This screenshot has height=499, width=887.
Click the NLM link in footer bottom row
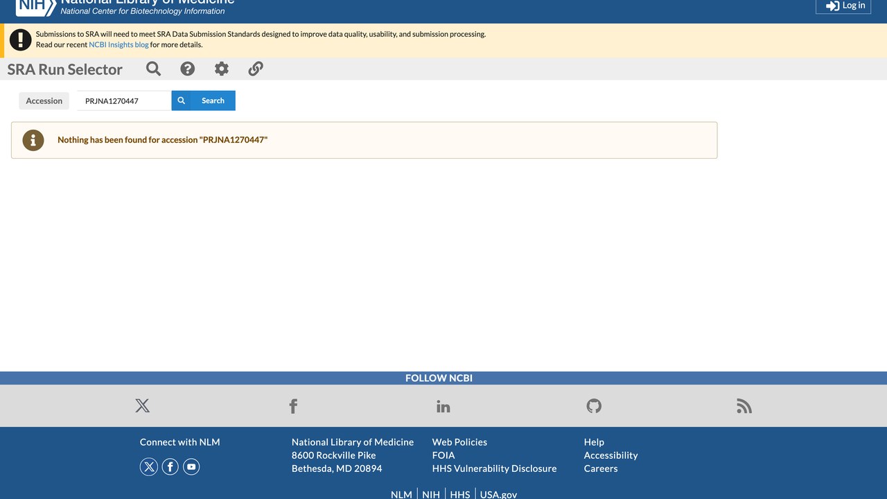(401, 495)
